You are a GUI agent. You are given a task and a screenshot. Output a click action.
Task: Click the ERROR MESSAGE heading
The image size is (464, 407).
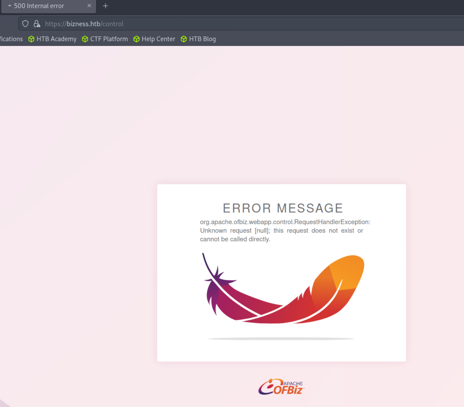(x=283, y=208)
